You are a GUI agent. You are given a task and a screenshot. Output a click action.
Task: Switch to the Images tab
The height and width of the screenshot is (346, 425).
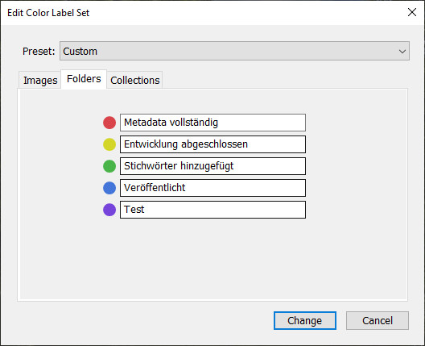tap(40, 81)
